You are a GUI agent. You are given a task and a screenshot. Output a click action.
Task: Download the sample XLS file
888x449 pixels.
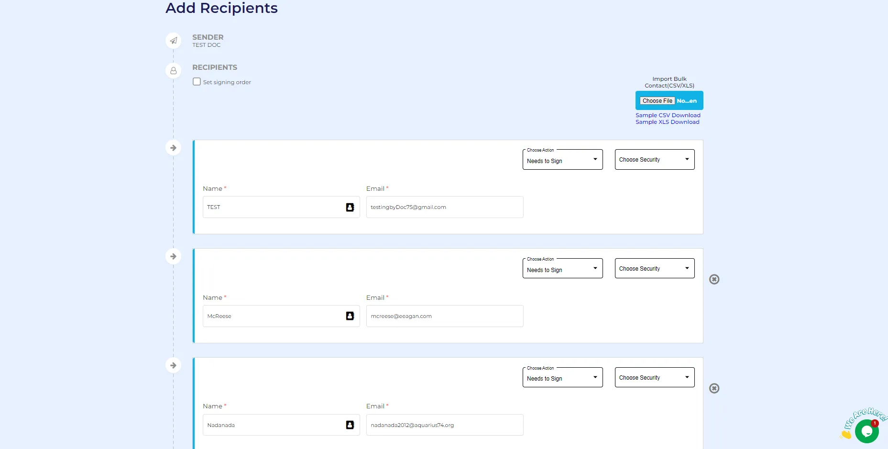pos(667,122)
